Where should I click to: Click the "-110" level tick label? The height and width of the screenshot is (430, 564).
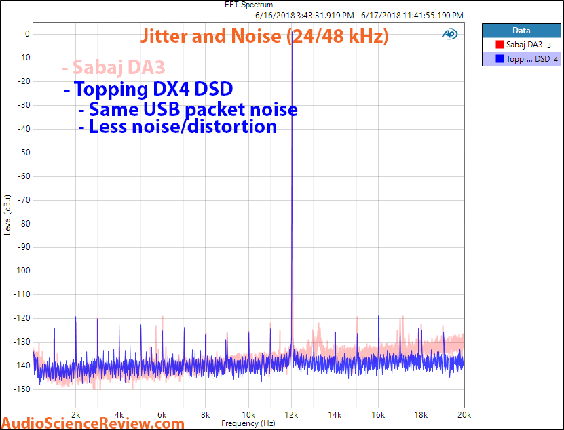pos(22,294)
